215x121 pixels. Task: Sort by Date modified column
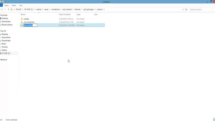coord(64,14)
